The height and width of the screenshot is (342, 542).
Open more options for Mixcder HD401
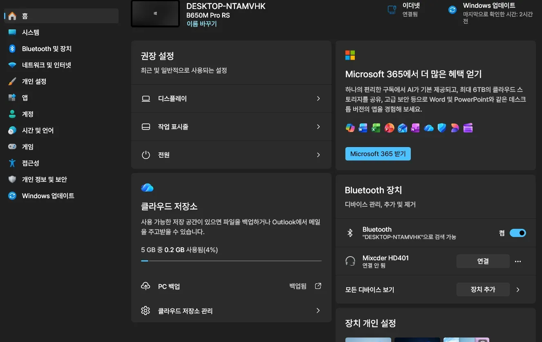click(x=518, y=261)
